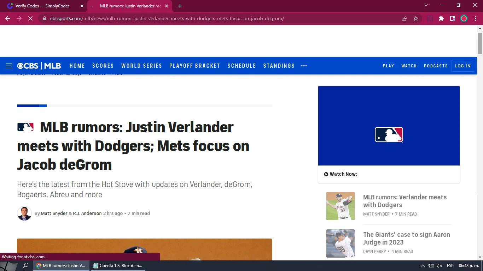
Task: Open WORLD SERIES section
Action: (141, 66)
